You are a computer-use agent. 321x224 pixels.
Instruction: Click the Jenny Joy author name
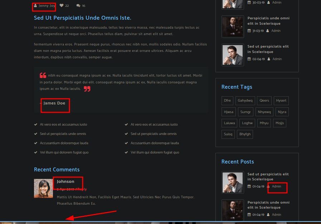47,6
